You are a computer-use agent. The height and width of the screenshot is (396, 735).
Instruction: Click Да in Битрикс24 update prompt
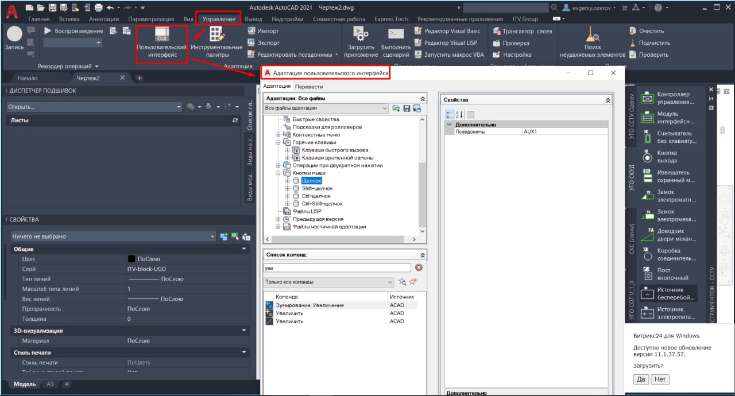click(x=641, y=379)
